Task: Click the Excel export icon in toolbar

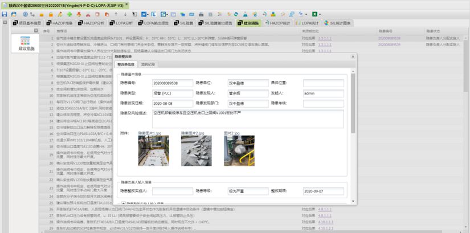Action: coord(314,14)
